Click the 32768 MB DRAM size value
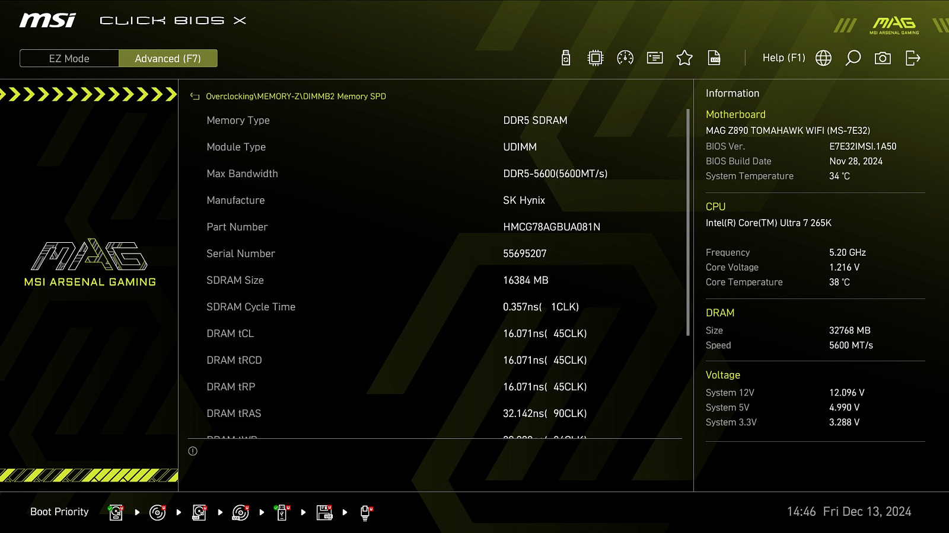This screenshot has height=533, width=949. coord(849,330)
